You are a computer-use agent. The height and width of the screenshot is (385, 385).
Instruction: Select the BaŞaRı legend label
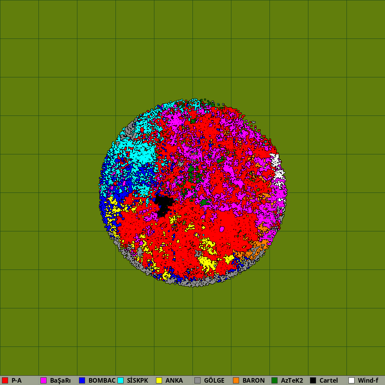(x=60, y=381)
